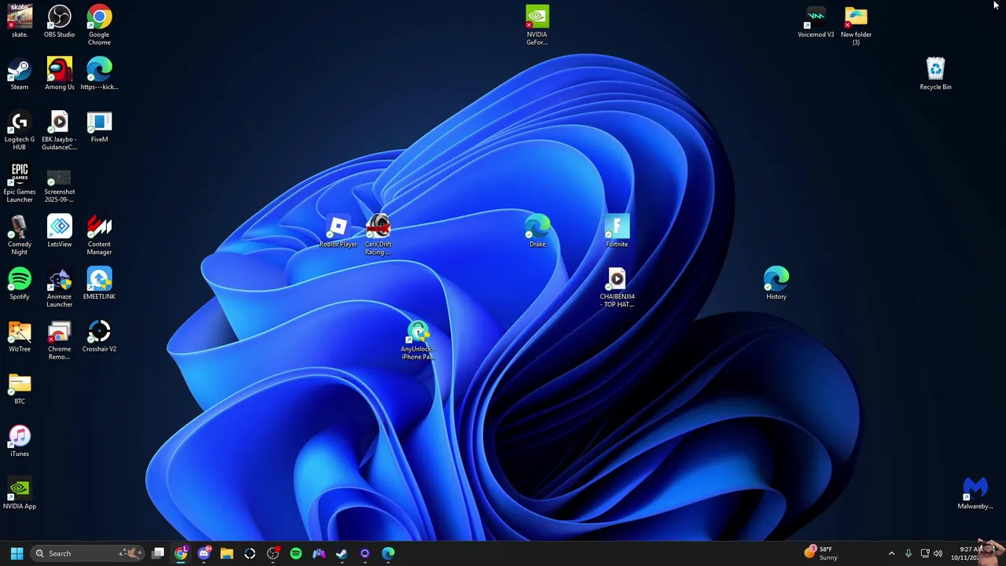Click the volume speaker tray icon
The height and width of the screenshot is (566, 1006).
point(938,553)
